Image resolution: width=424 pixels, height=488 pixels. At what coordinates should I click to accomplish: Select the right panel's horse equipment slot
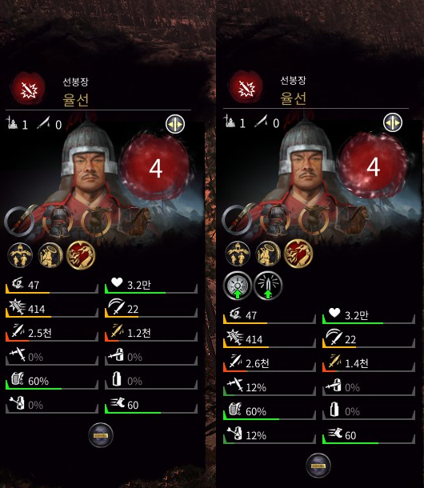coord(352,220)
